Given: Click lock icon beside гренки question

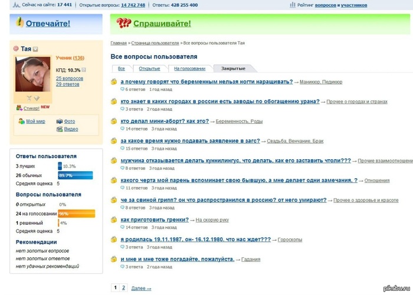Looking at the screenshot, I should point(114,220).
